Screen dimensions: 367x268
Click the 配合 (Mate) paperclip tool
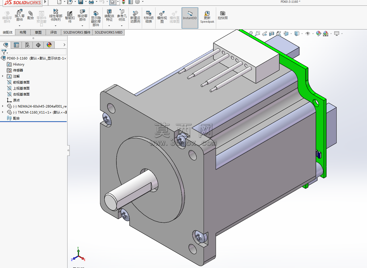pos(30,15)
